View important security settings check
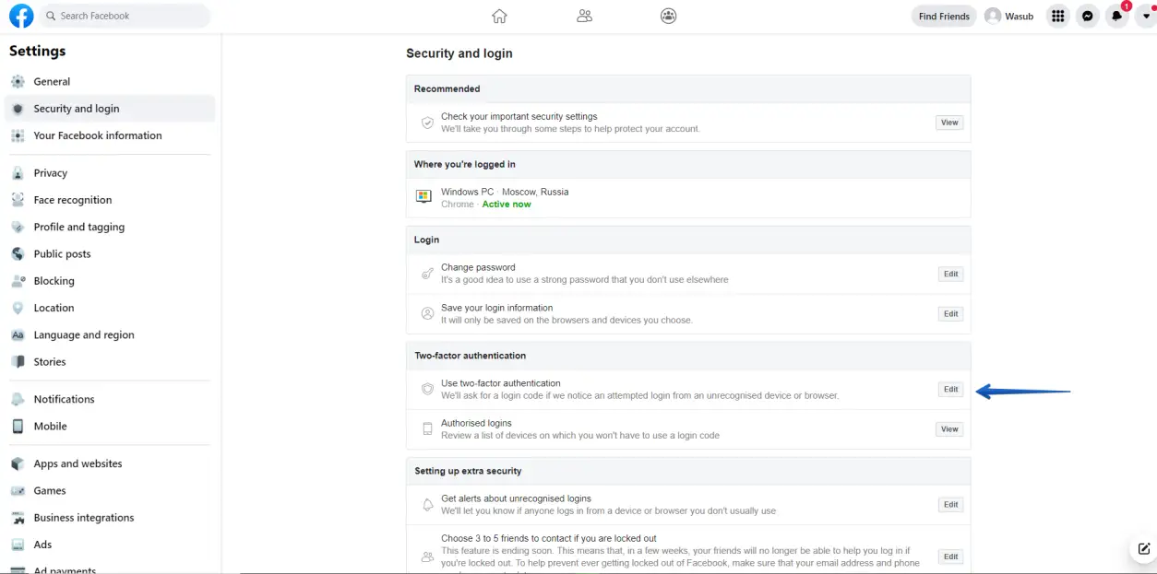The width and height of the screenshot is (1157, 574). [949, 123]
